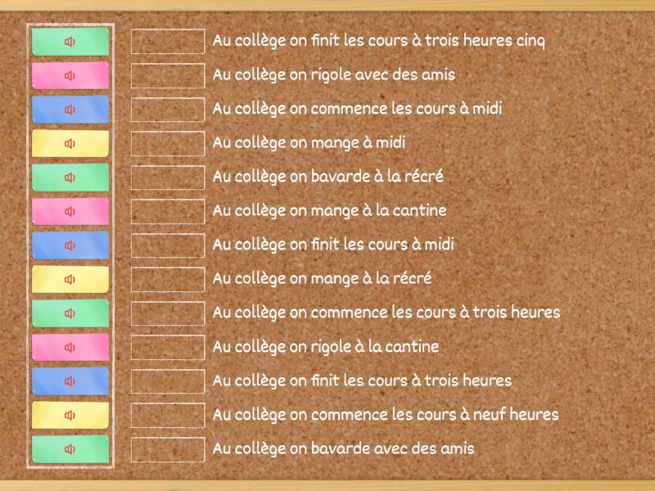The image size is (655, 491).
Task: Play audio on the topmost blue card
Action: pyautogui.click(x=70, y=110)
